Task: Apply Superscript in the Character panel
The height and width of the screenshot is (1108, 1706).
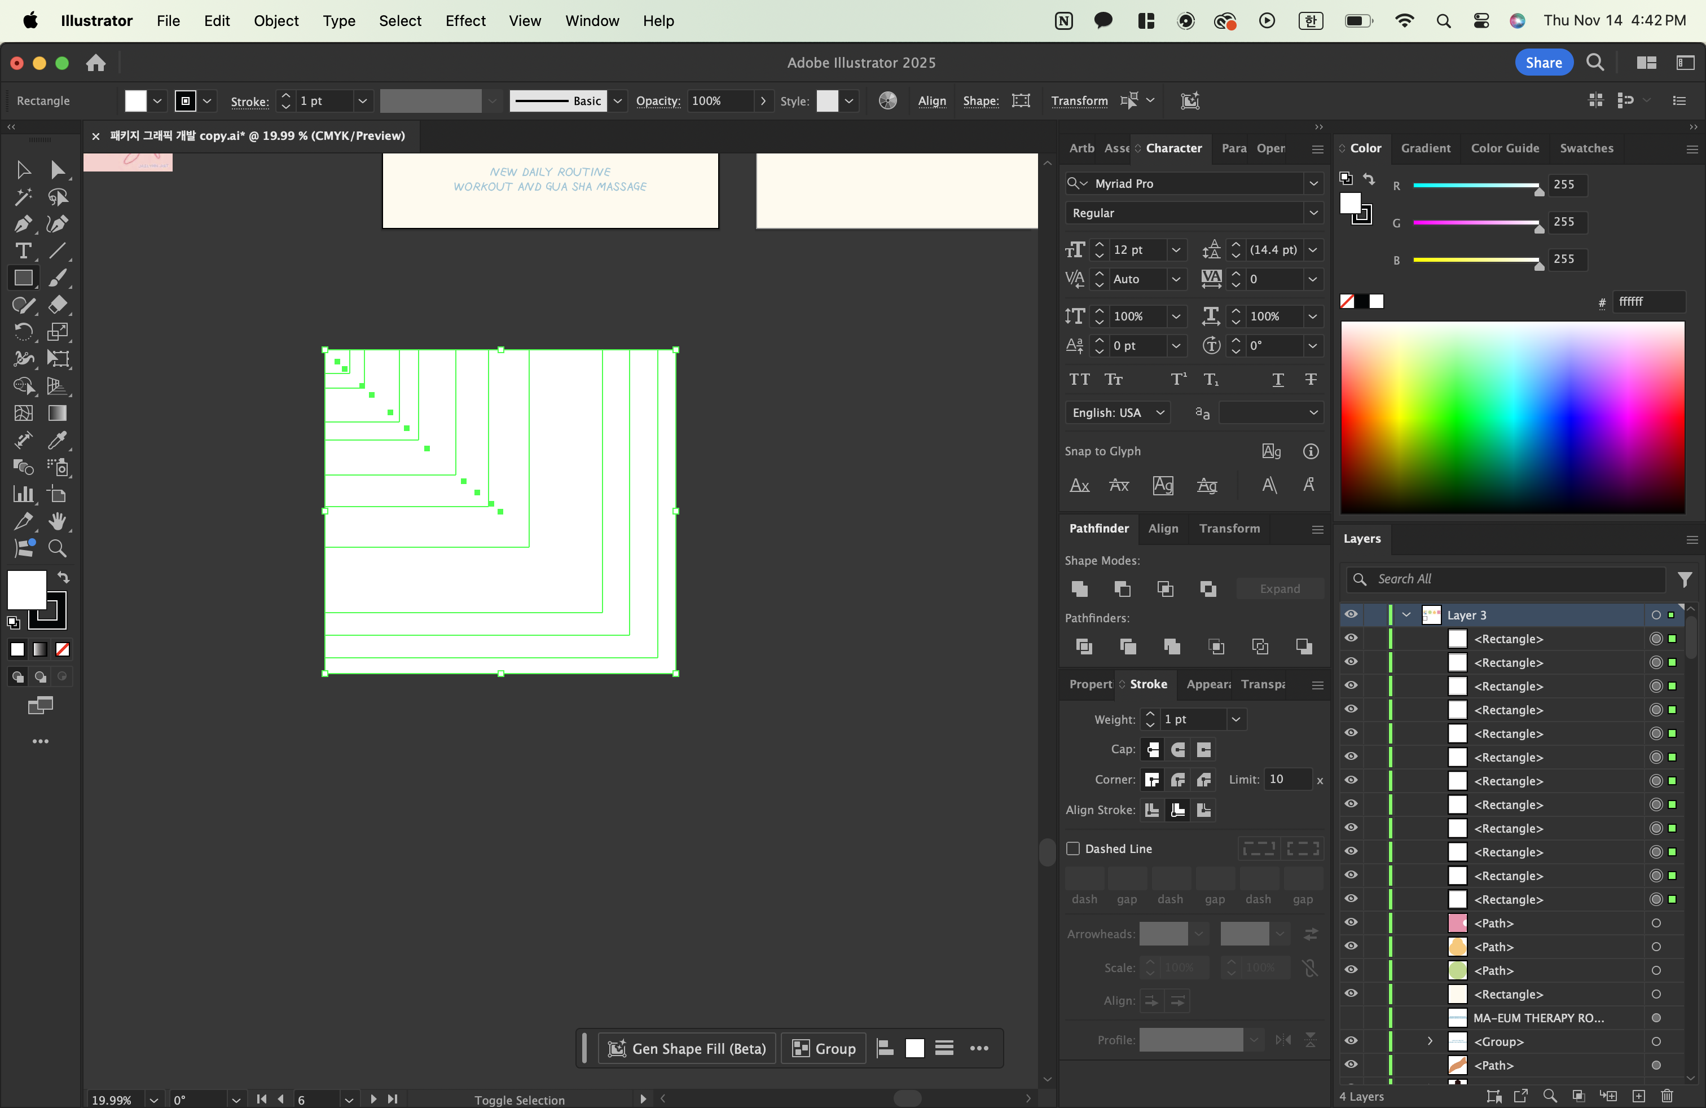Action: tap(1178, 379)
